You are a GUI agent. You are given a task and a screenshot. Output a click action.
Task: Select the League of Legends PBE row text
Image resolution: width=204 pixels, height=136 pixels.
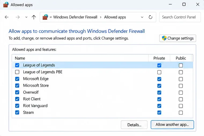tap(43, 72)
